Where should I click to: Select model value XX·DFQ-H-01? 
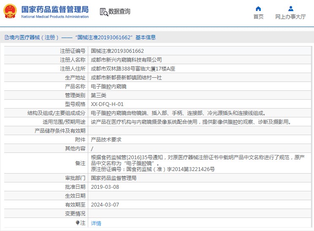tap(107, 104)
